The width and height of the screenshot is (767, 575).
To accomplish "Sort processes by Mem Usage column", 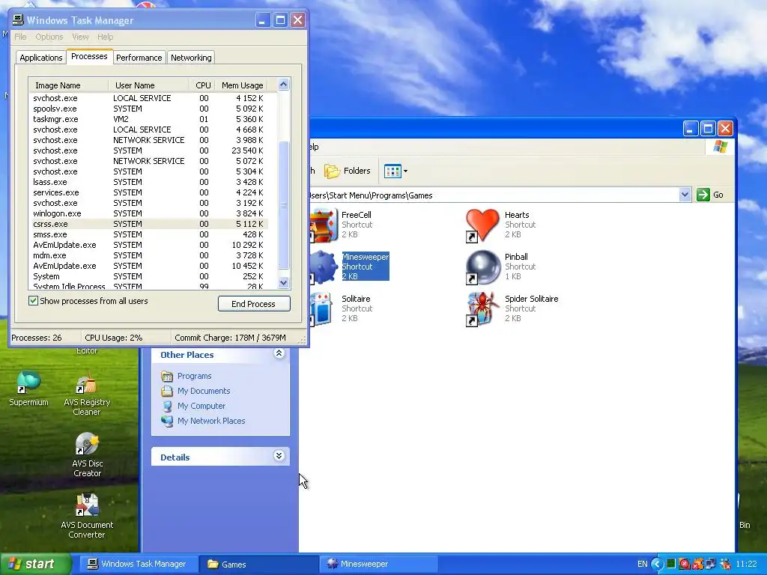I will [x=242, y=85].
